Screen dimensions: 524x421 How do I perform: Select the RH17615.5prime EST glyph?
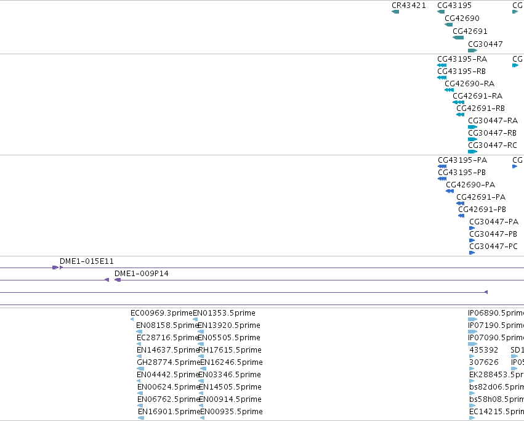pyautogui.click(x=201, y=356)
